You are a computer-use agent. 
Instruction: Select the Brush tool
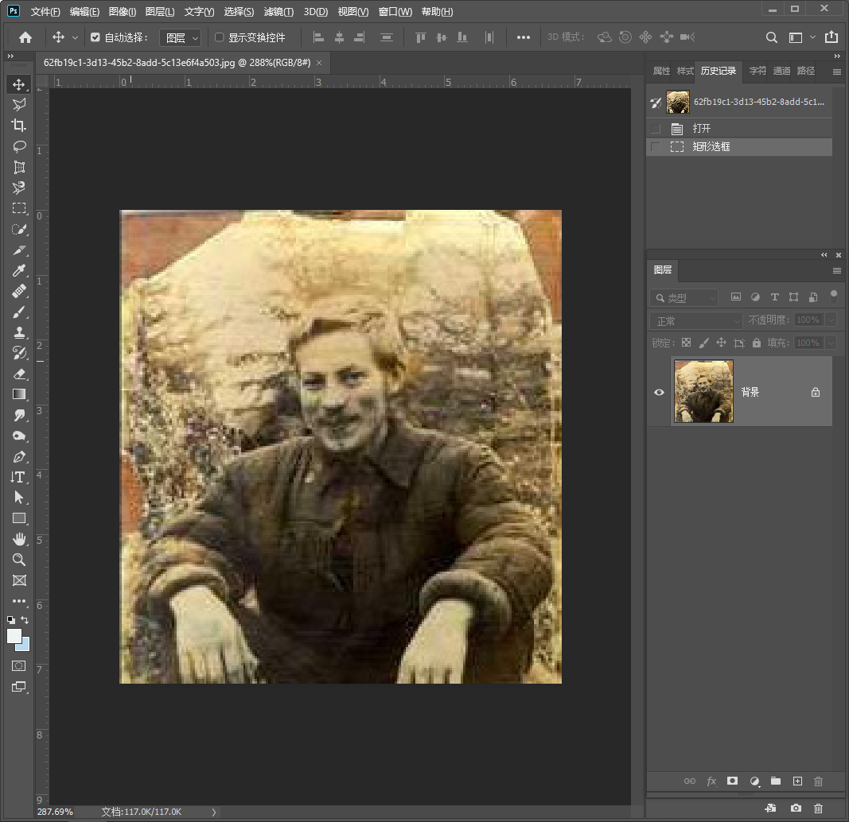19,312
